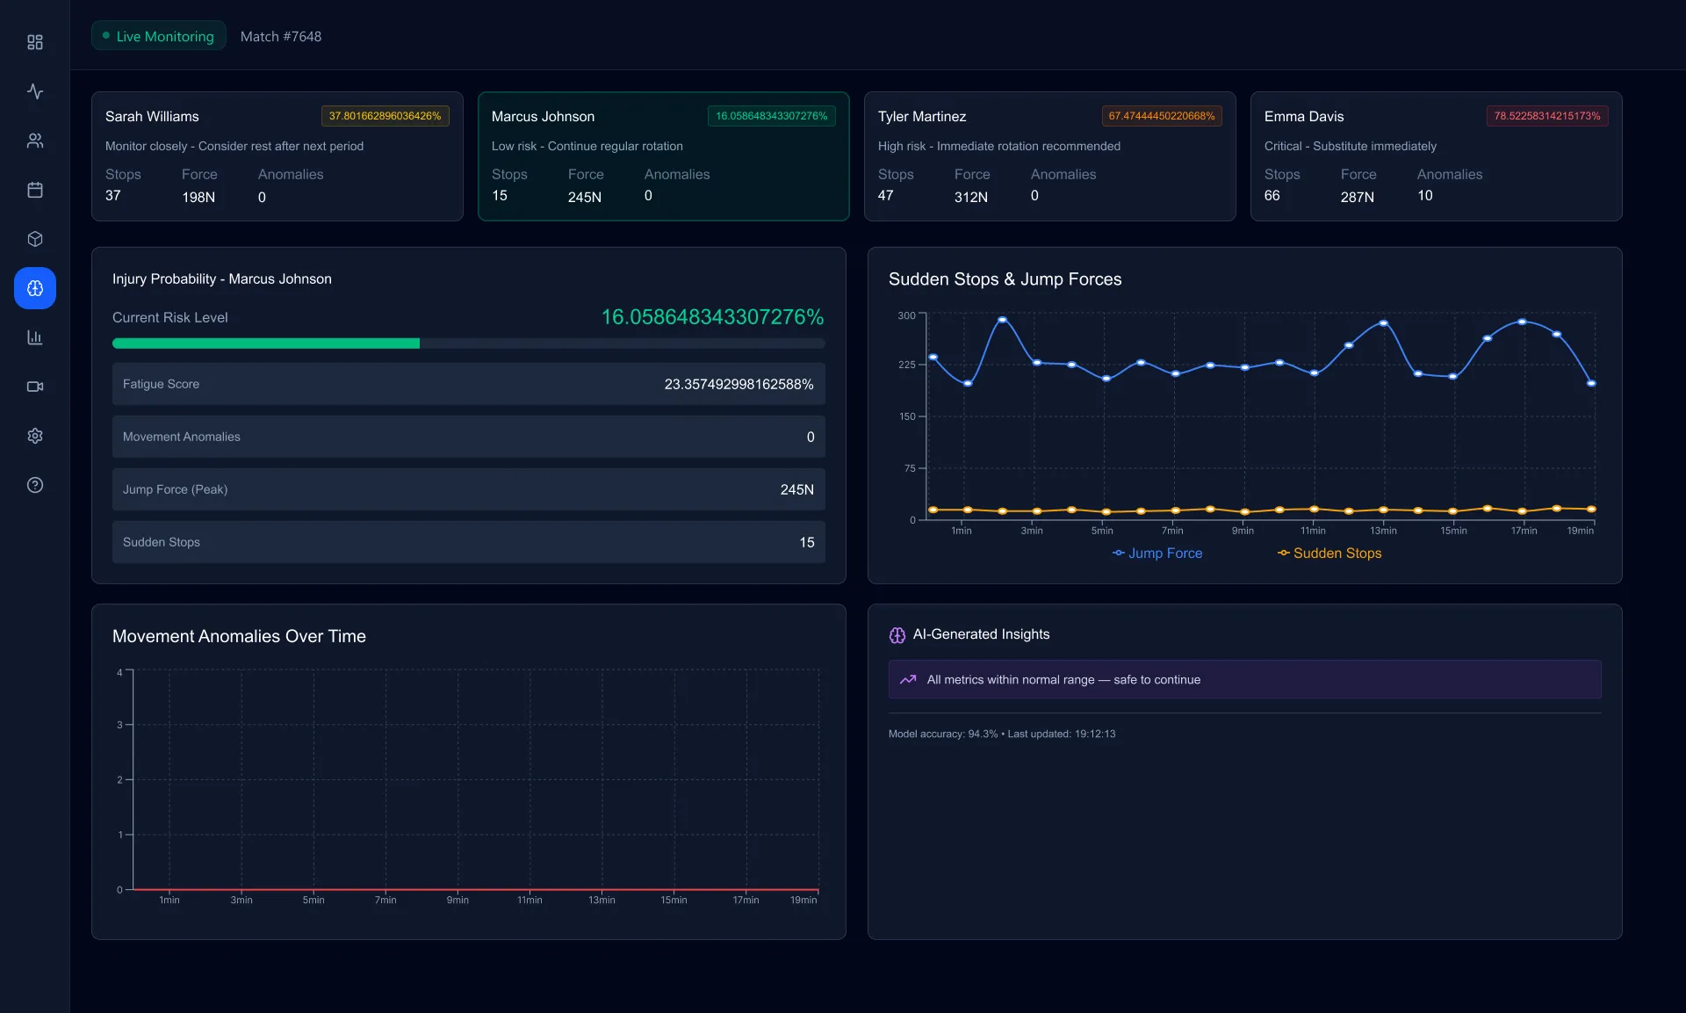Expand Sarah Williams risk percentage badge
The height and width of the screenshot is (1013, 1686).
click(x=385, y=115)
